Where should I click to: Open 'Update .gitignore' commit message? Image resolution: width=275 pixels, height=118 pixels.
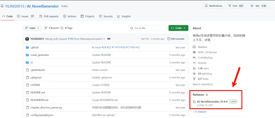click(102, 77)
